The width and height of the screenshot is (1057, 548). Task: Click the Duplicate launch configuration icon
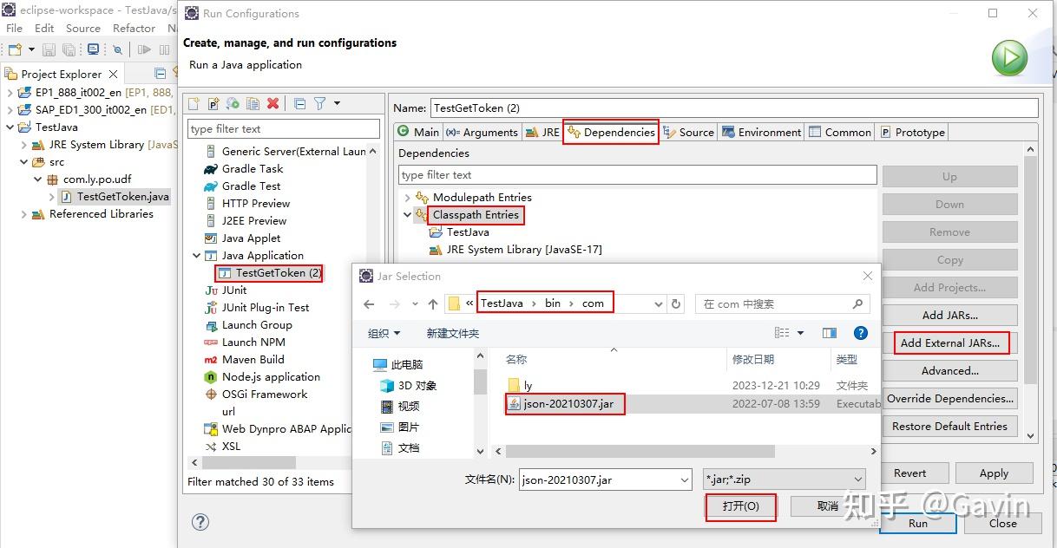[253, 103]
